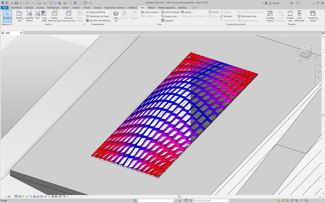Viewport: 325px width, 203px height.
Task: Click the 1:96 view scale
Action: click(x=8, y=197)
